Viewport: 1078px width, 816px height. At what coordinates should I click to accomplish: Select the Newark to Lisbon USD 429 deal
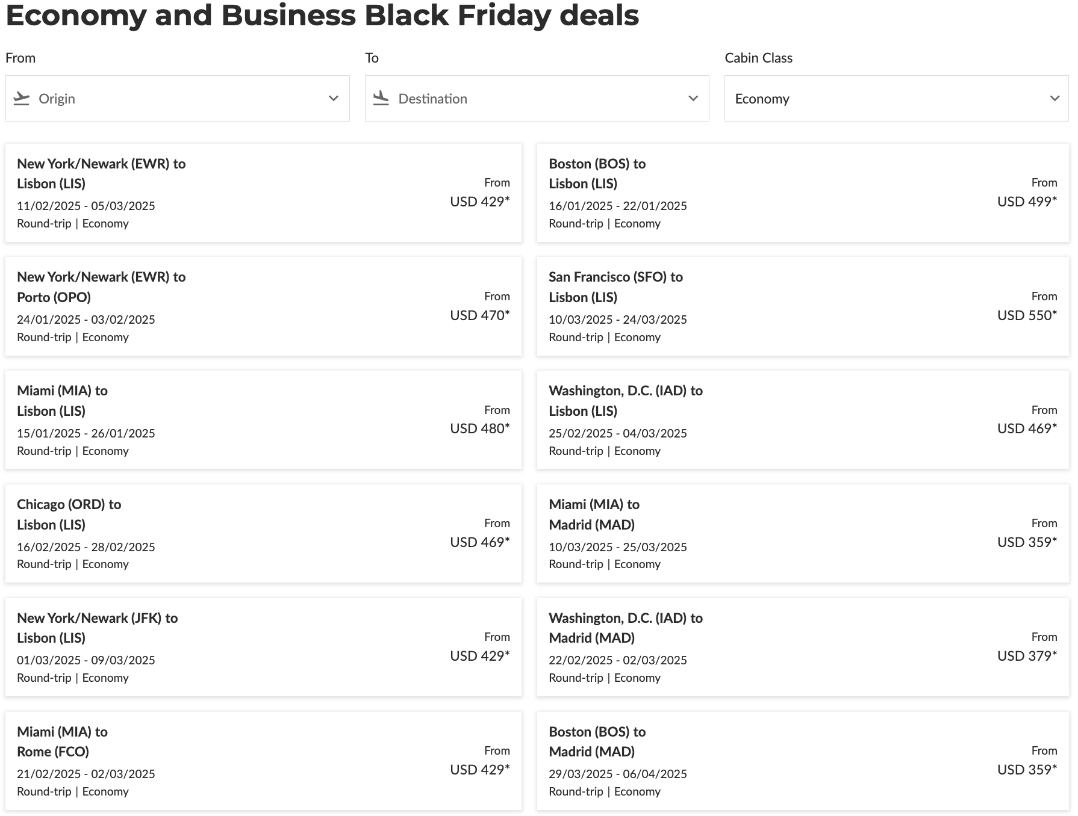tap(263, 193)
